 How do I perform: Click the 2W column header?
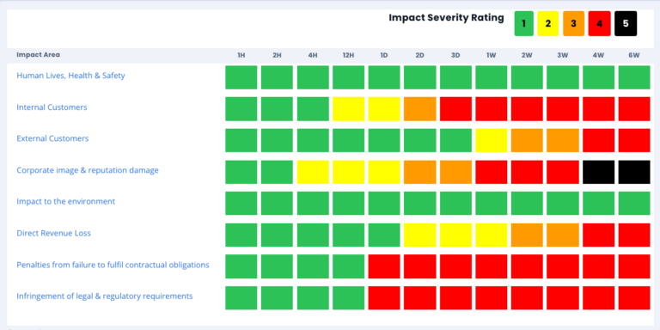coord(527,55)
